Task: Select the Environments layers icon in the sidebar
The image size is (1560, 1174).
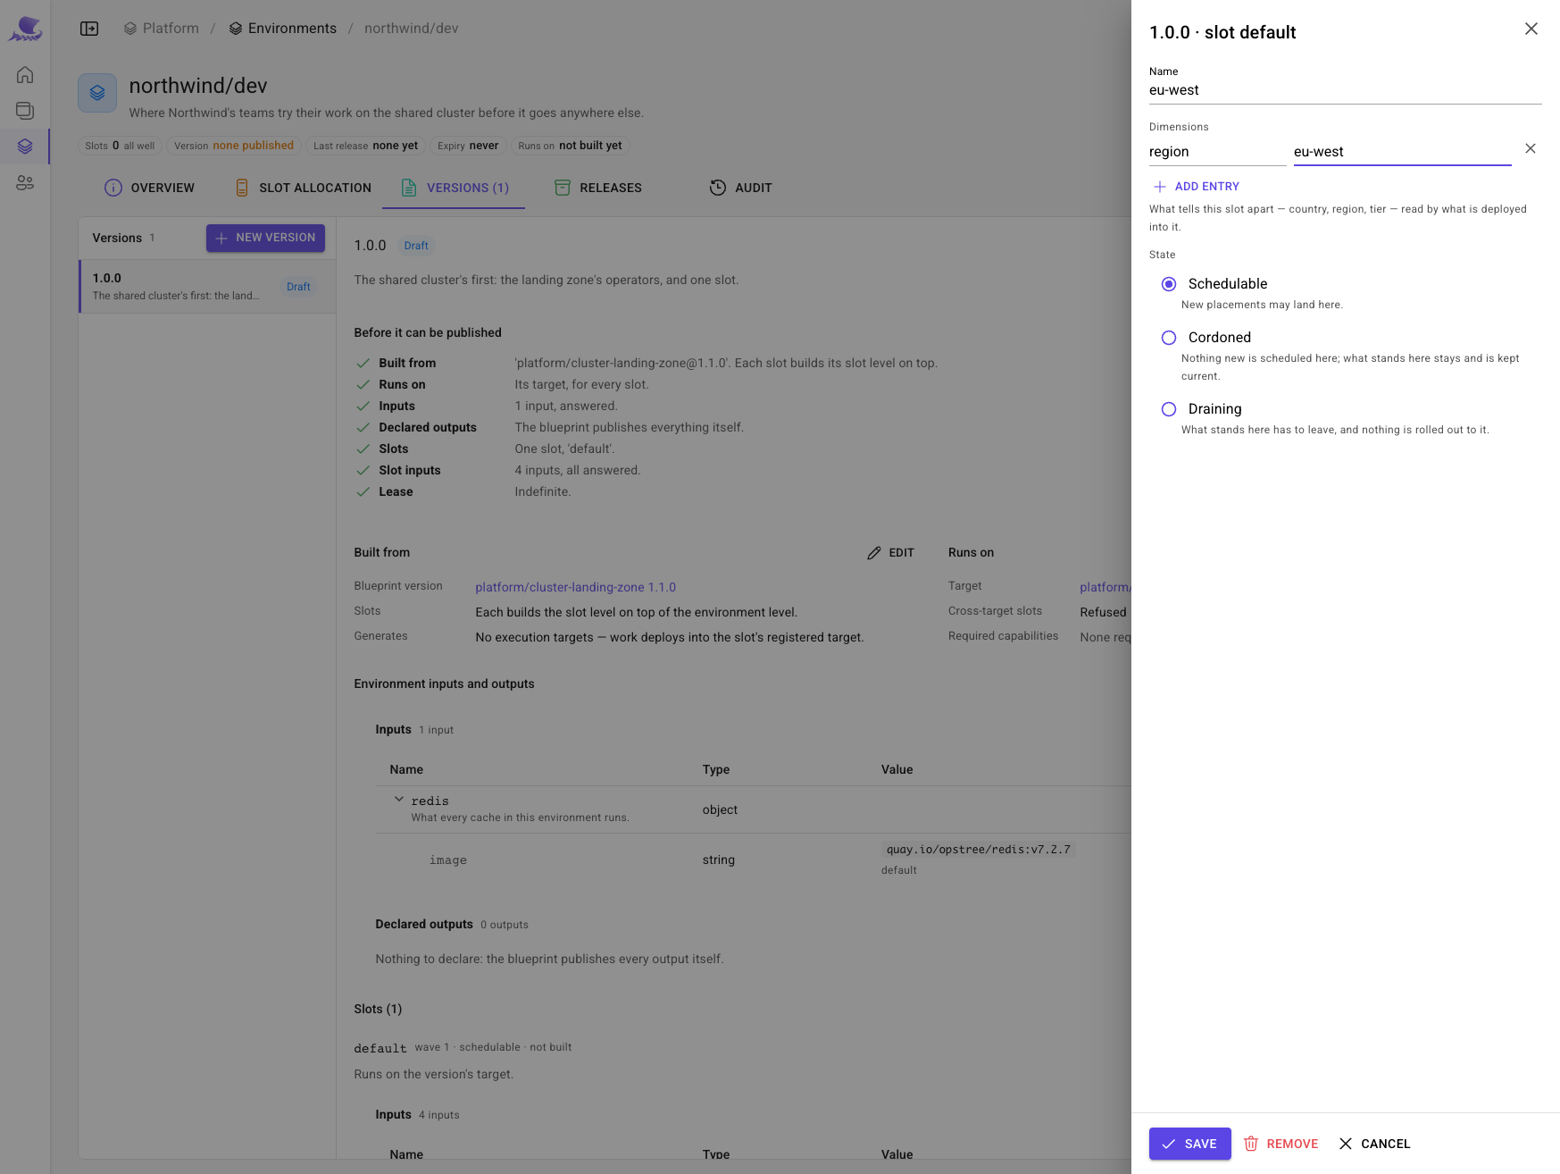Action: (25, 147)
